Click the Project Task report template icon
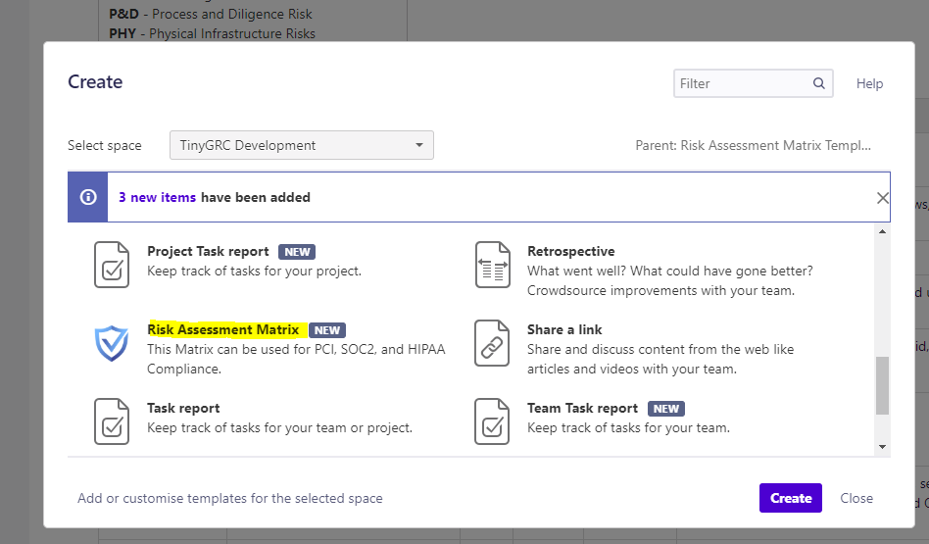This screenshot has width=929, height=544. 112,265
